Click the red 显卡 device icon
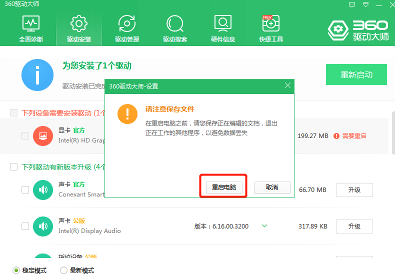The width and height of the screenshot is (395, 276). (x=43, y=135)
